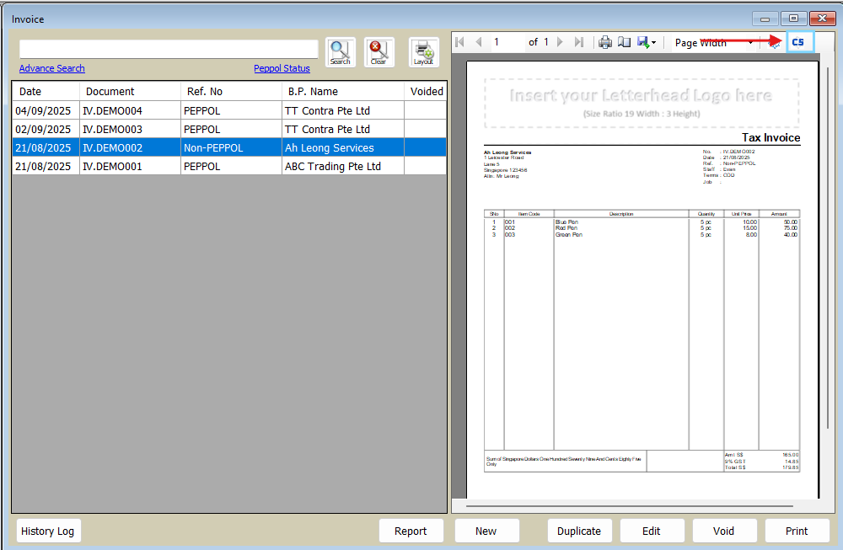
Task: Click the print icon in preview toolbar
Action: click(605, 42)
